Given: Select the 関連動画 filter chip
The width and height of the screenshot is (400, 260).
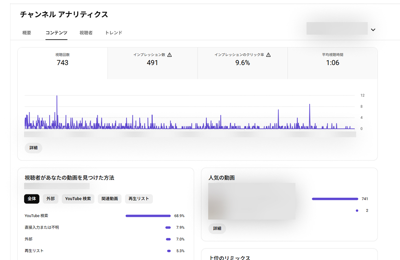Looking at the screenshot, I should coord(110,199).
